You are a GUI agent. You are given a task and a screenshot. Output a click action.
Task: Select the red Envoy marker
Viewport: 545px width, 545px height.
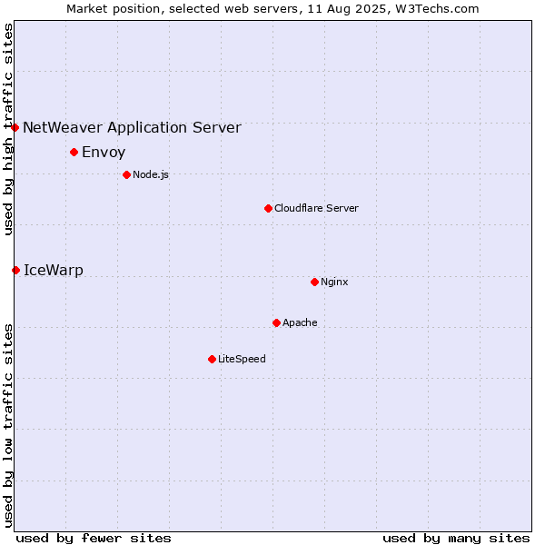tap(74, 153)
